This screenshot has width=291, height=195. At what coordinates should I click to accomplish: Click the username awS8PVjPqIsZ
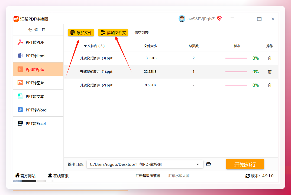(x=201, y=19)
